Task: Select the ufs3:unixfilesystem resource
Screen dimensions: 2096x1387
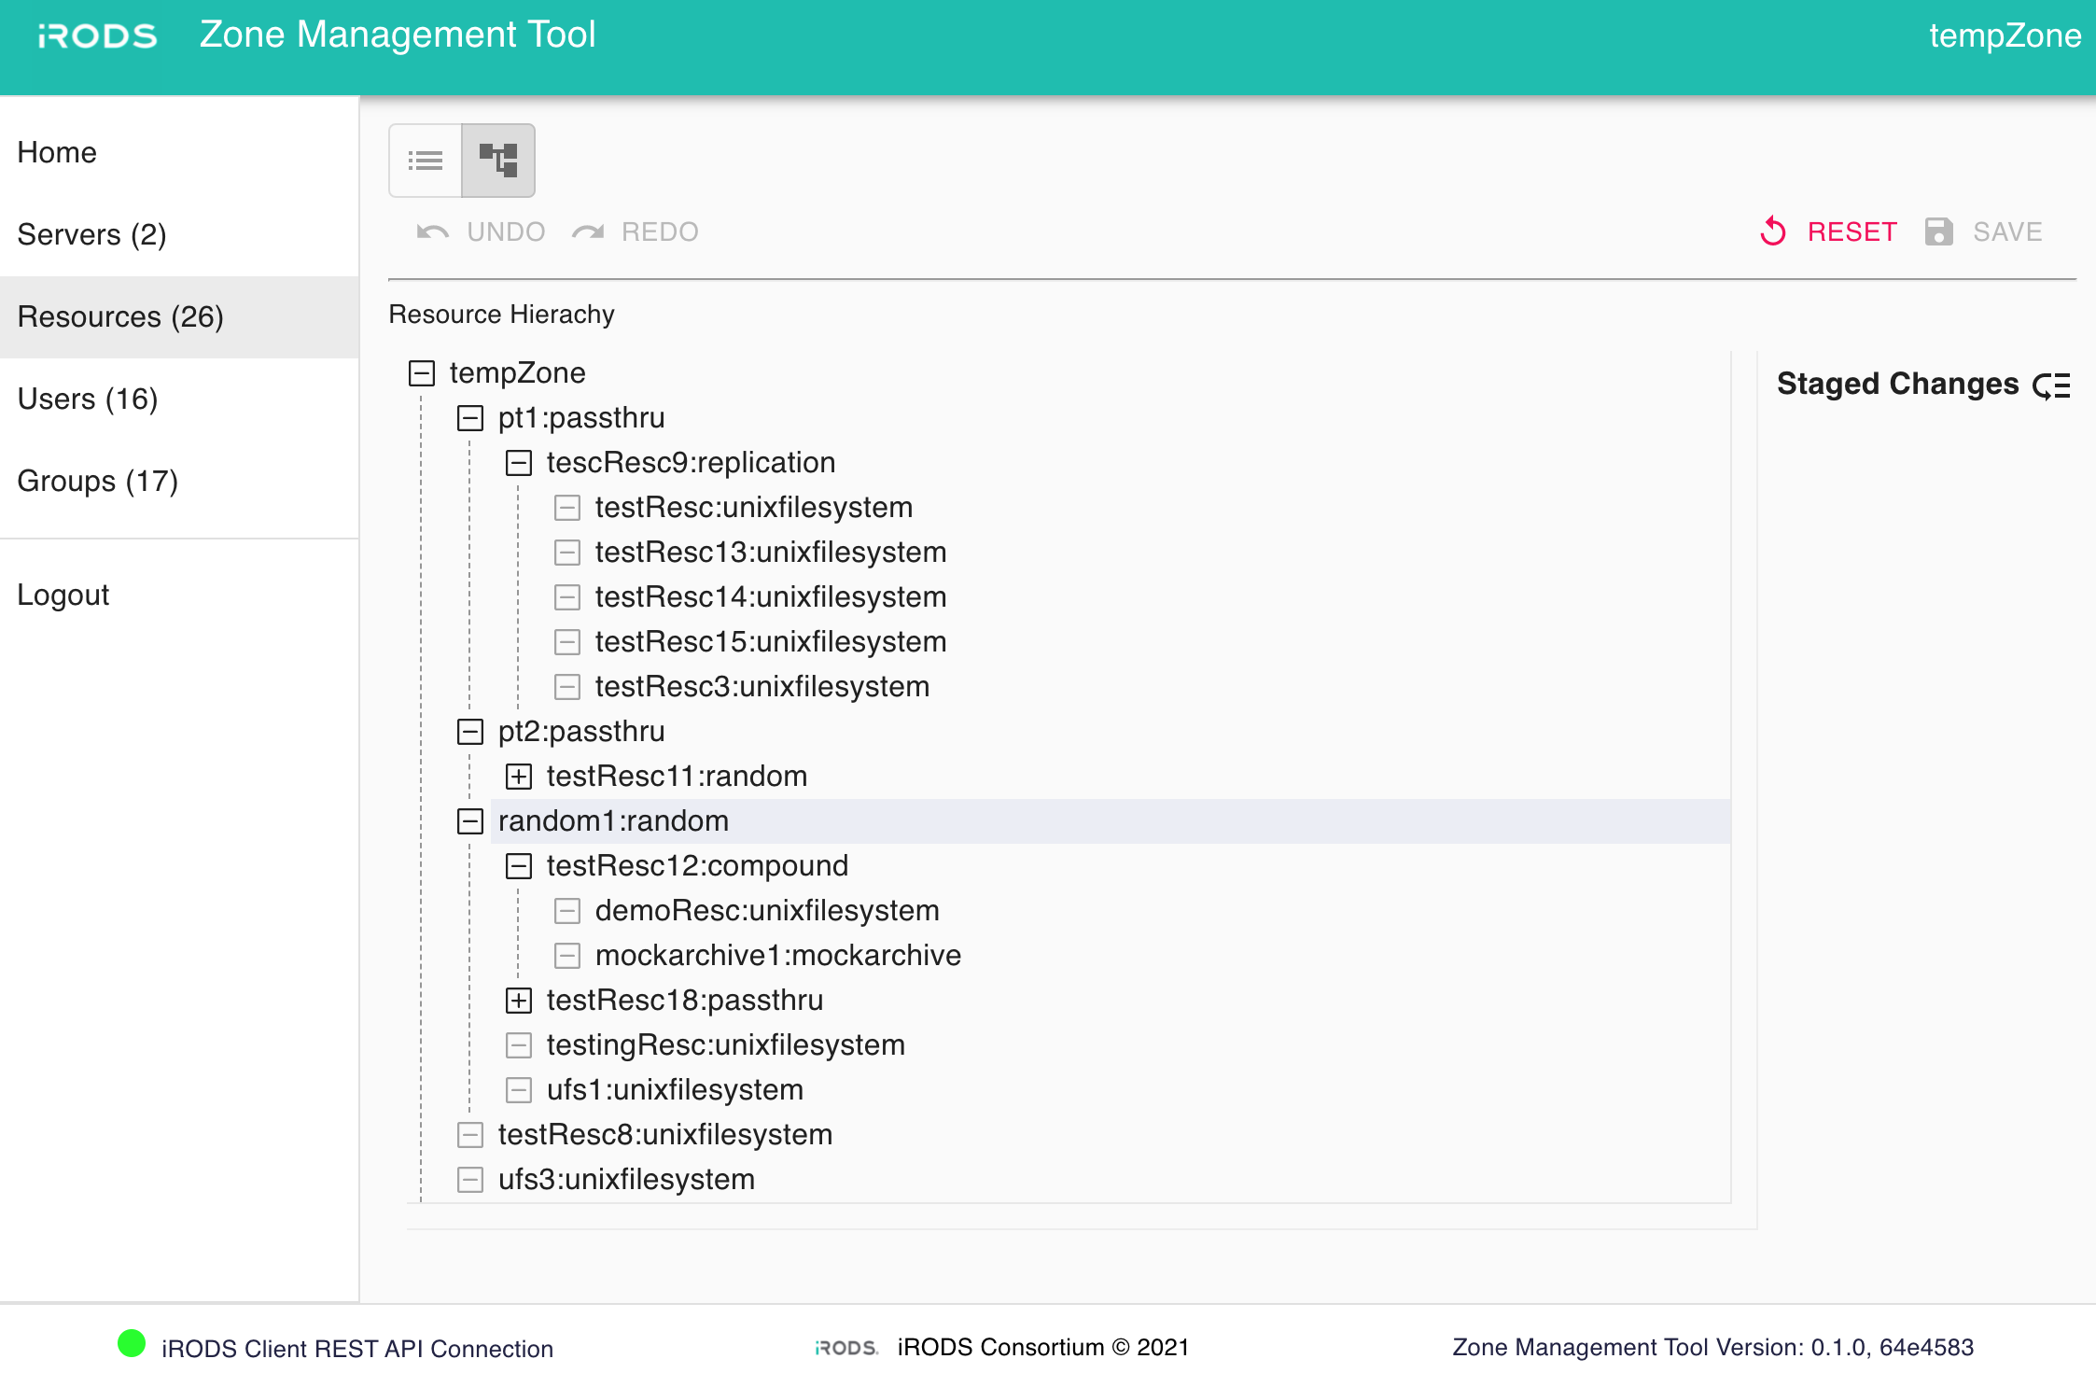Action: (x=626, y=1180)
